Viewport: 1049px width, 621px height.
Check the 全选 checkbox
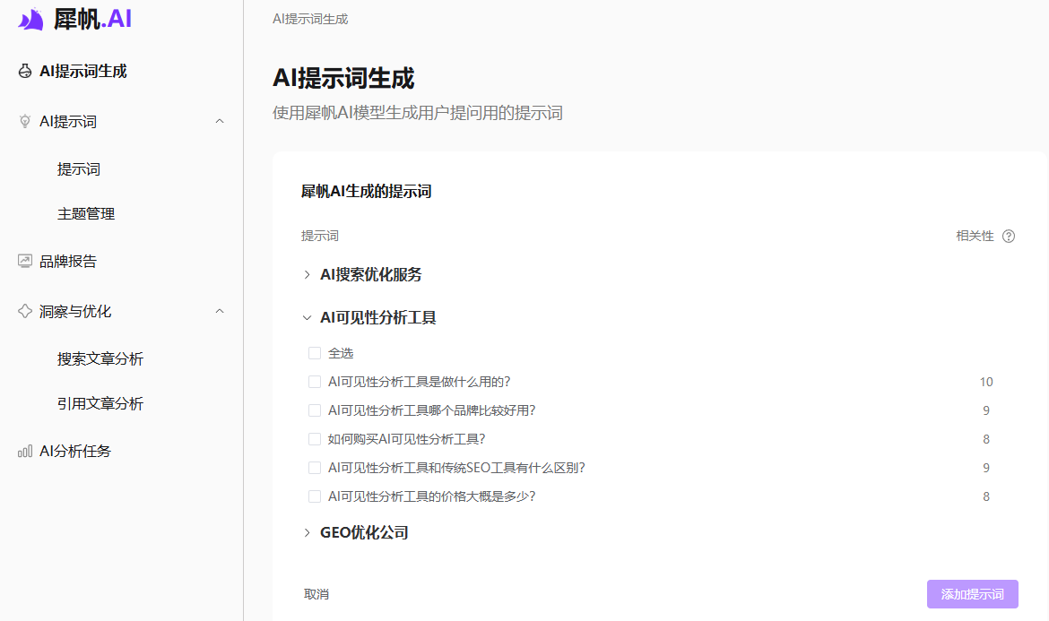pyautogui.click(x=315, y=352)
